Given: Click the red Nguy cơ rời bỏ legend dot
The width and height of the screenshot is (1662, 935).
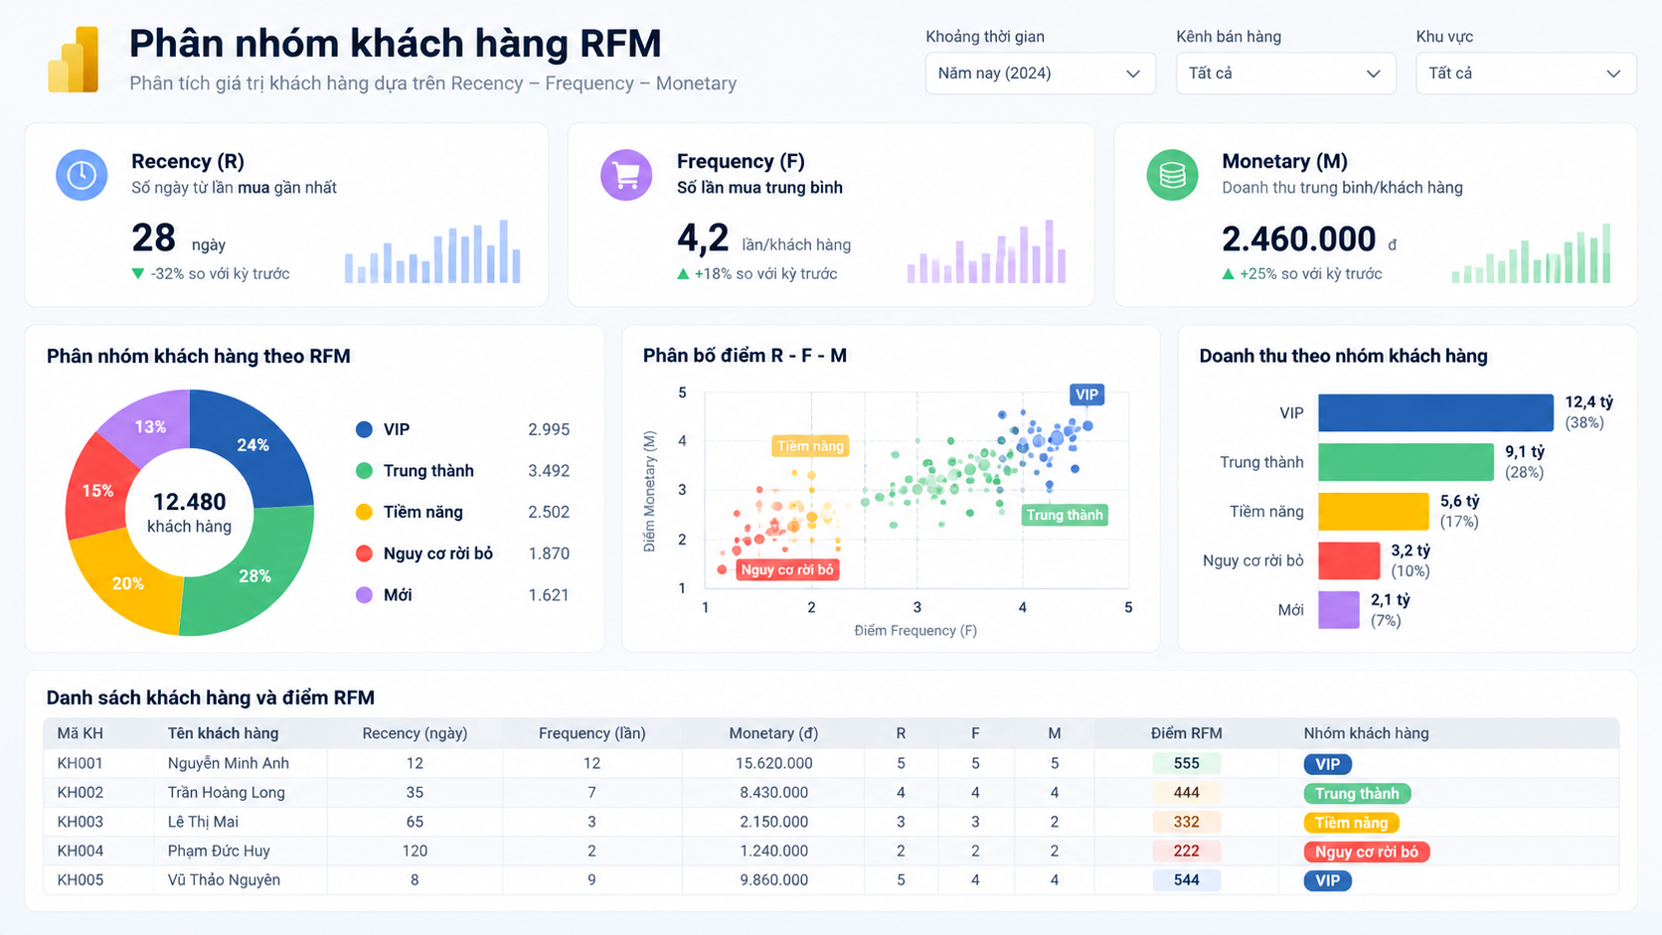Looking at the screenshot, I should click(x=364, y=553).
